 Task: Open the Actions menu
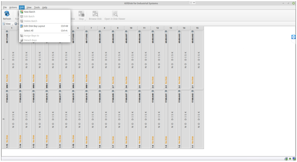[13, 7]
